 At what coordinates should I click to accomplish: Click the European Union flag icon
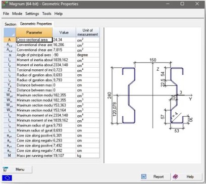pyautogui.click(x=7, y=178)
